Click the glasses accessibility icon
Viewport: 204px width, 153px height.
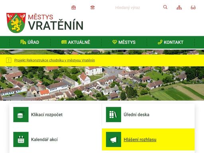[x=193, y=8]
